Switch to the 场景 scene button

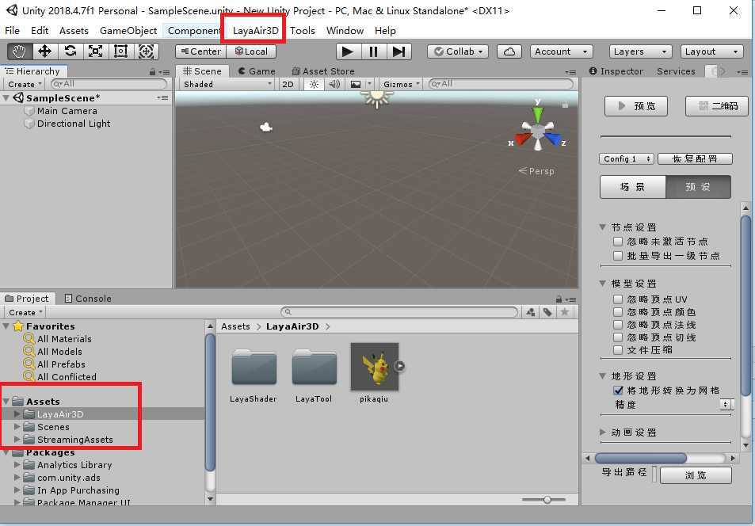pos(633,187)
